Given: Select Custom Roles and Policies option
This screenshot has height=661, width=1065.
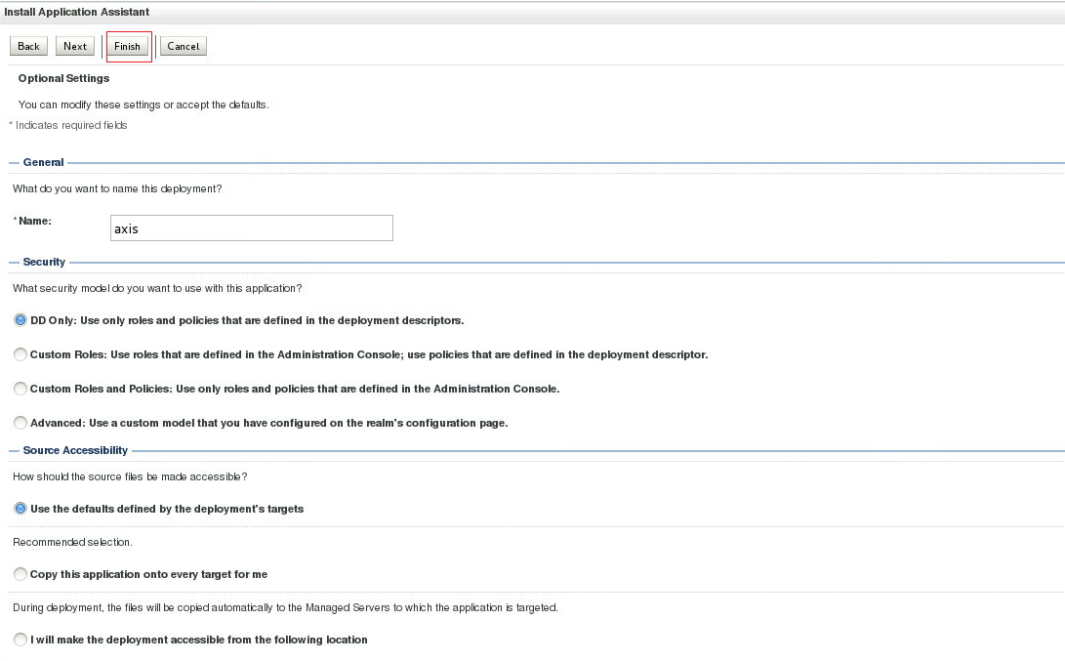Looking at the screenshot, I should tap(20, 389).
